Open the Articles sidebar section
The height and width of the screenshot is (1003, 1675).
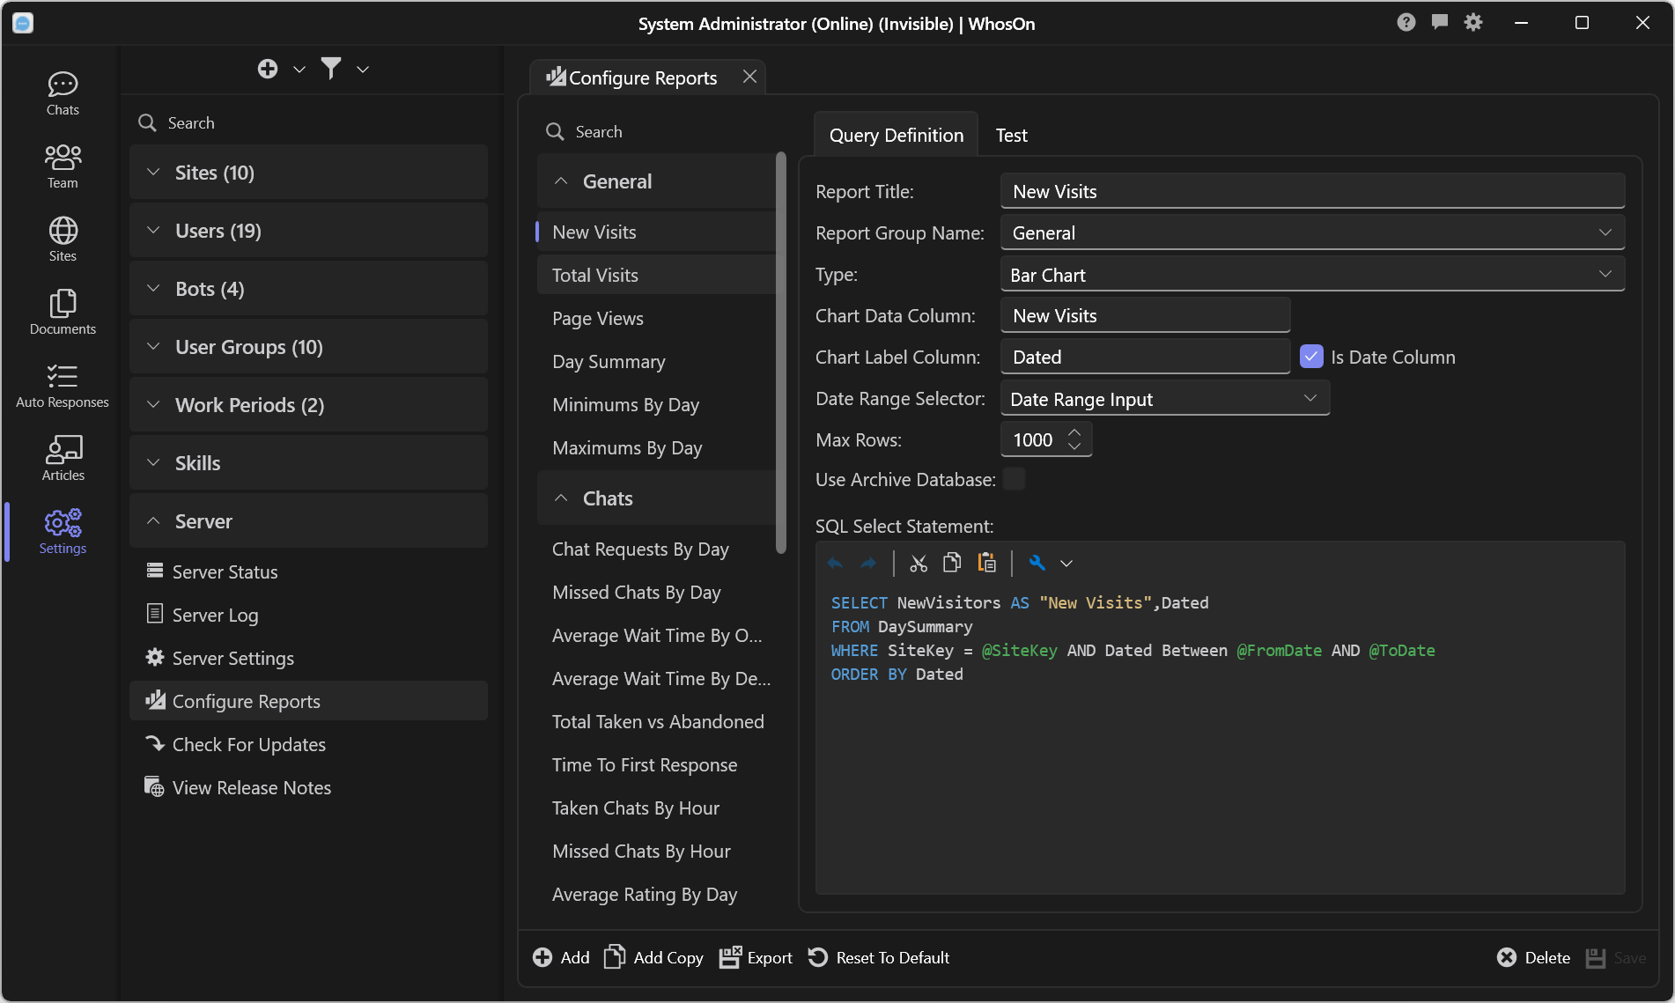point(63,459)
